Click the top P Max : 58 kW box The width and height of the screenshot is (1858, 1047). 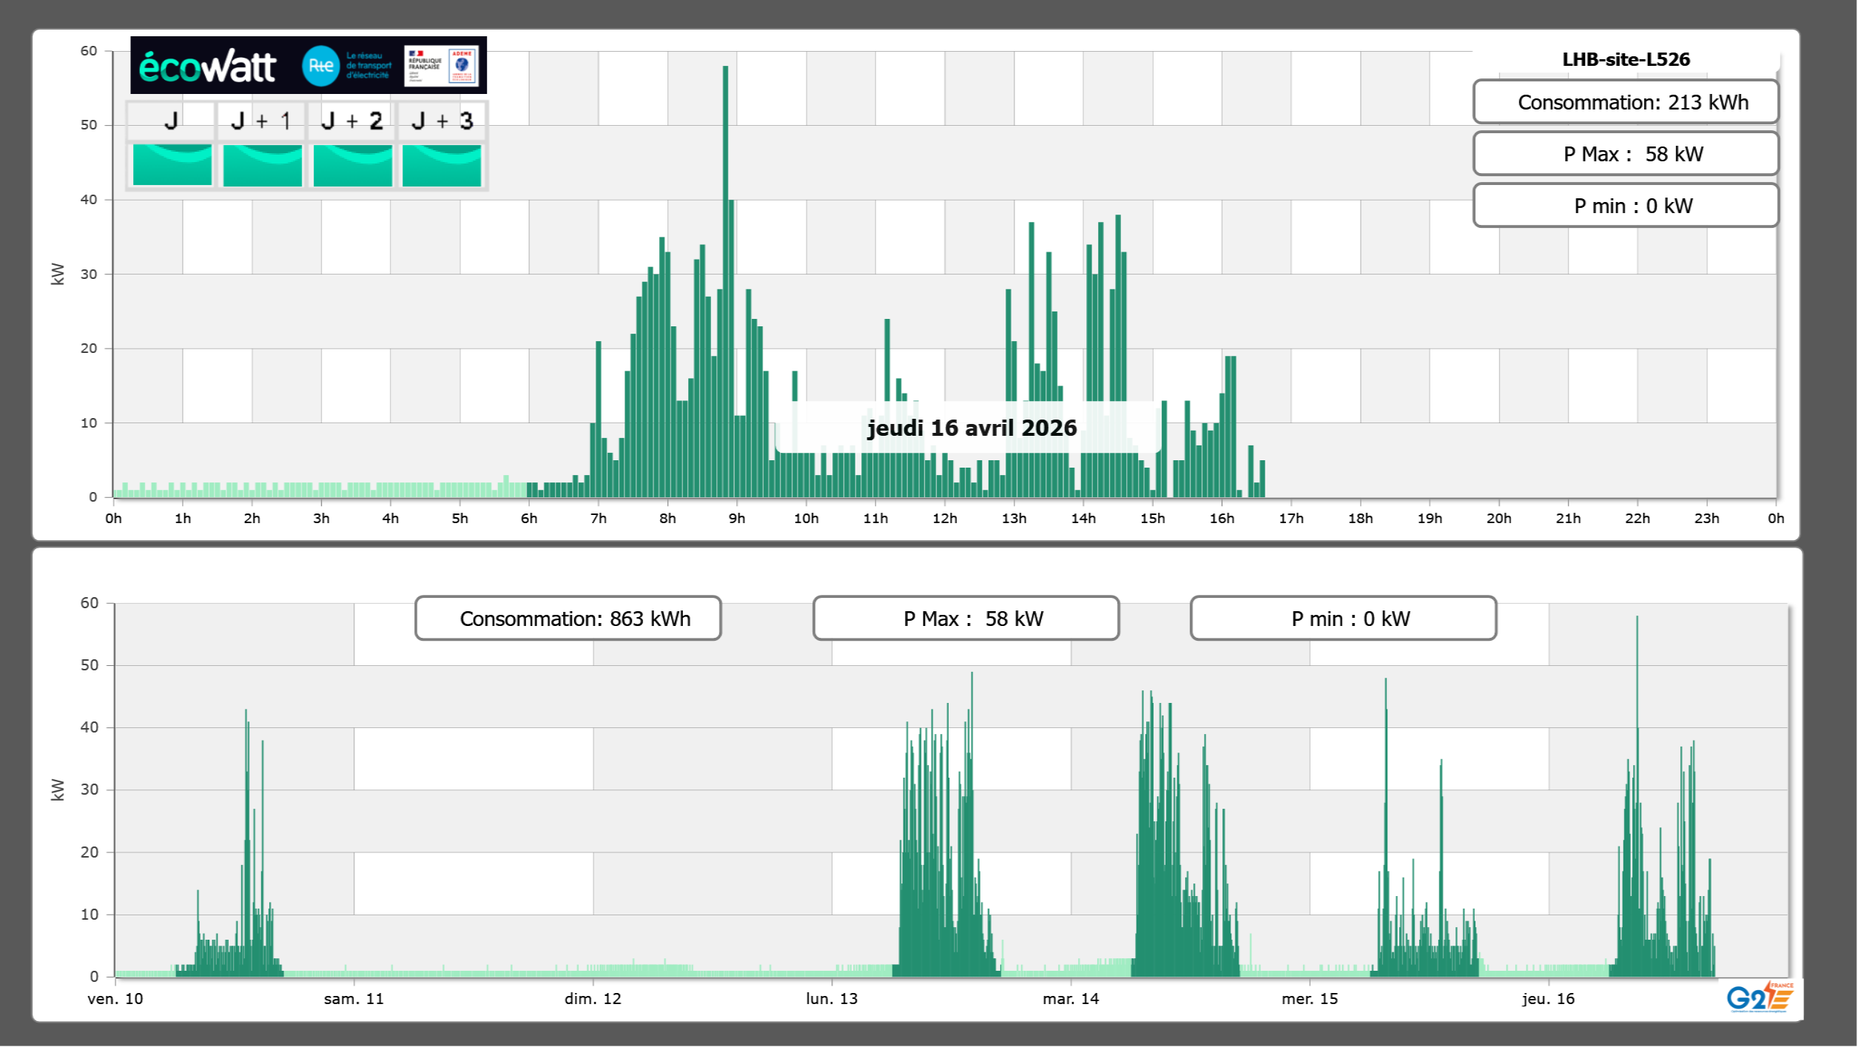(x=1625, y=154)
